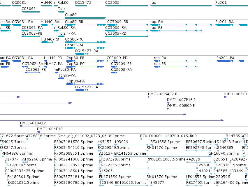Select transcript CG3062-RB
This screenshot has width=248, height=187.
[31, 36]
